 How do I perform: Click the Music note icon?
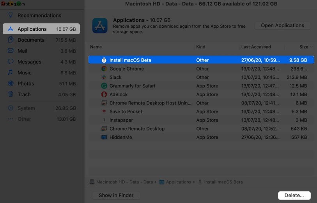click(x=10, y=72)
